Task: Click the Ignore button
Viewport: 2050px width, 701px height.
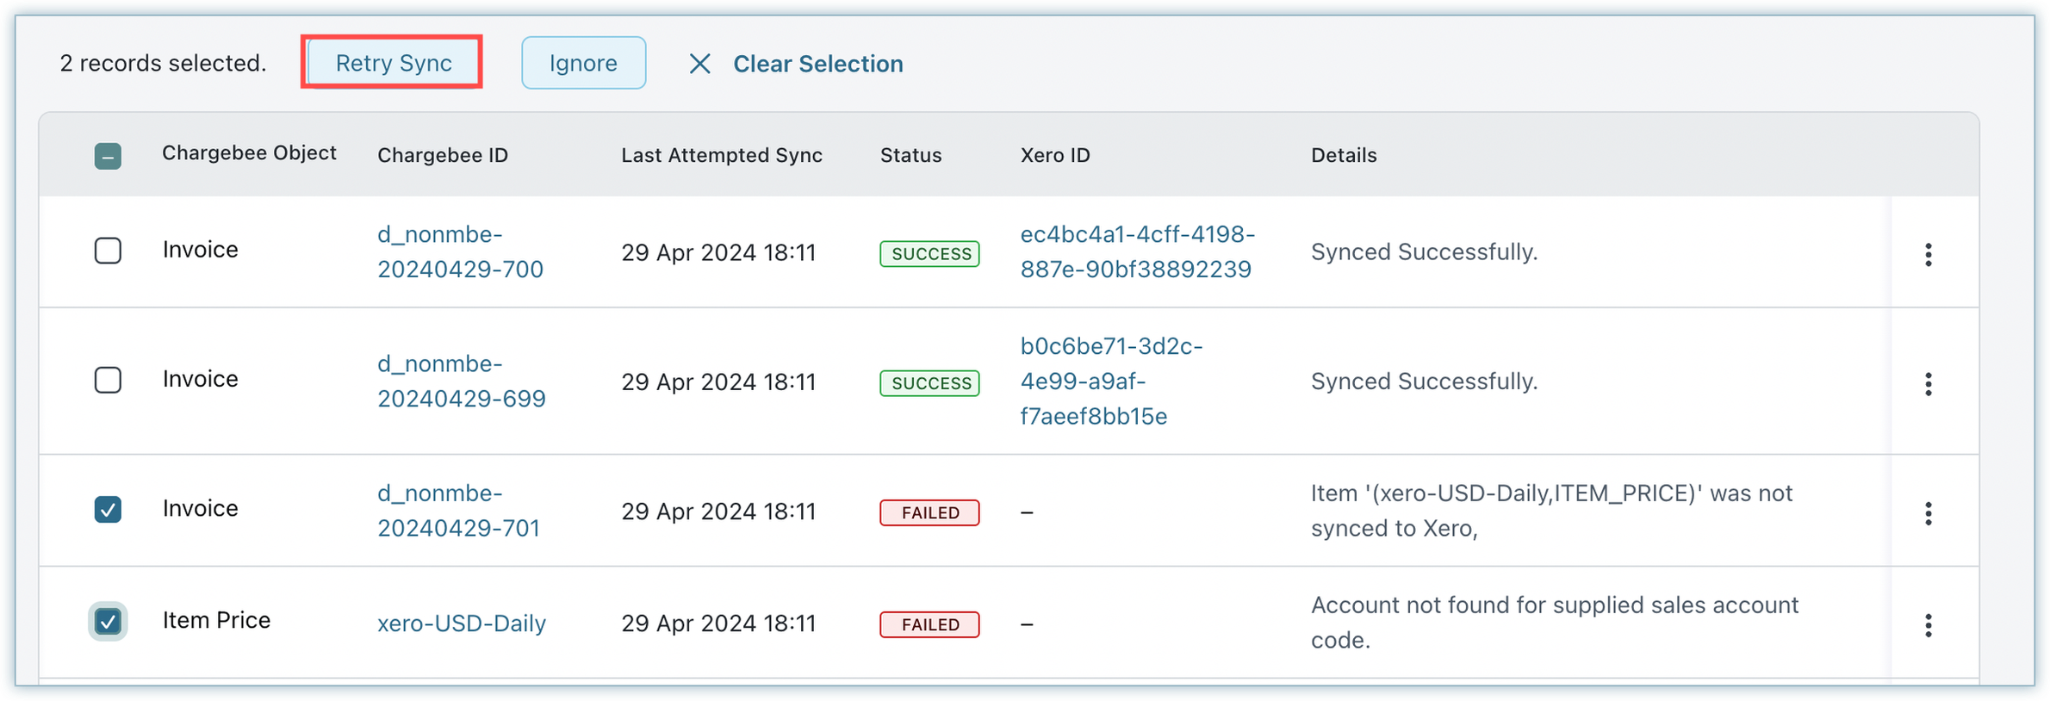Action: (583, 63)
